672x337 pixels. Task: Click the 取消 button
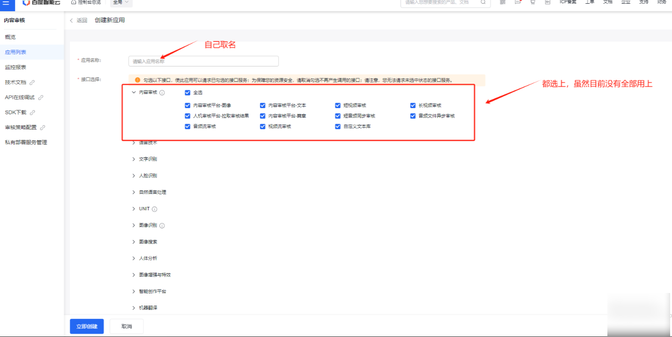pyautogui.click(x=126, y=326)
